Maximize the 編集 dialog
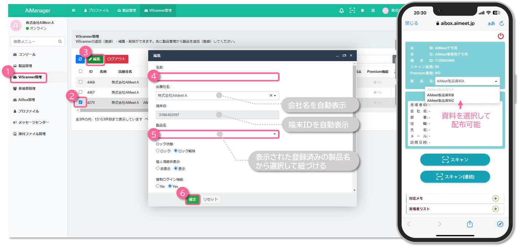This screenshot has height=247, width=519. (x=344, y=56)
